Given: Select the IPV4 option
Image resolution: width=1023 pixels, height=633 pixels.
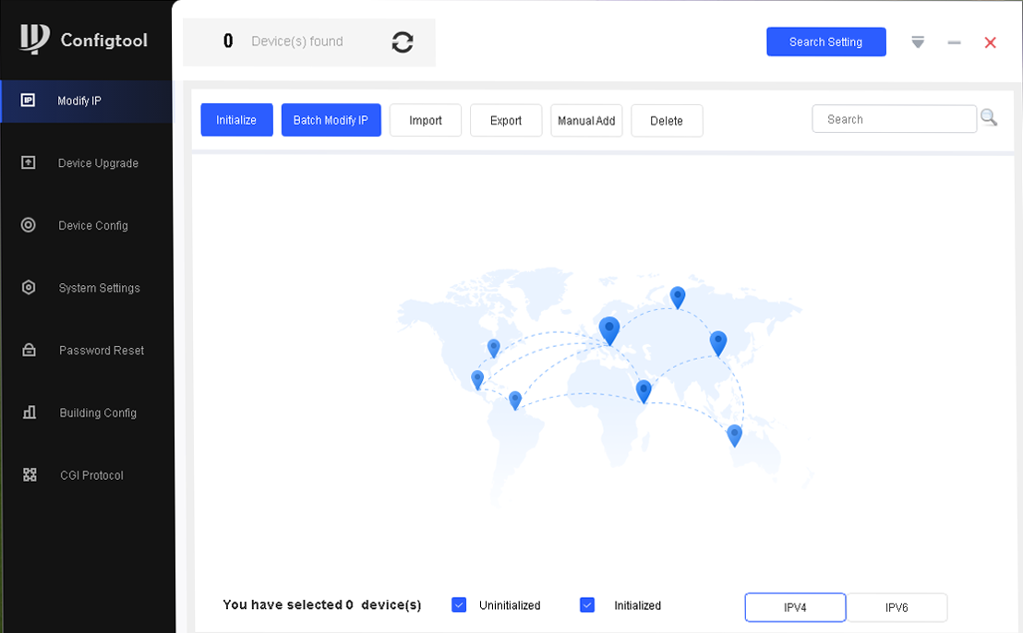Looking at the screenshot, I should tap(795, 607).
